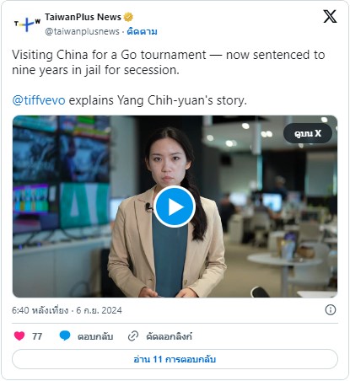The height and width of the screenshot is (381, 350).
Task: Click the X logo in the corner
Action: 330,16
